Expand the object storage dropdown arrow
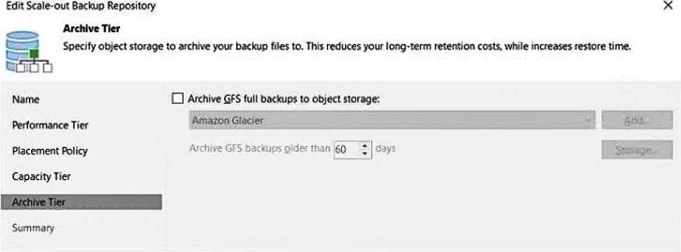The width and height of the screenshot is (681, 252). tap(589, 120)
